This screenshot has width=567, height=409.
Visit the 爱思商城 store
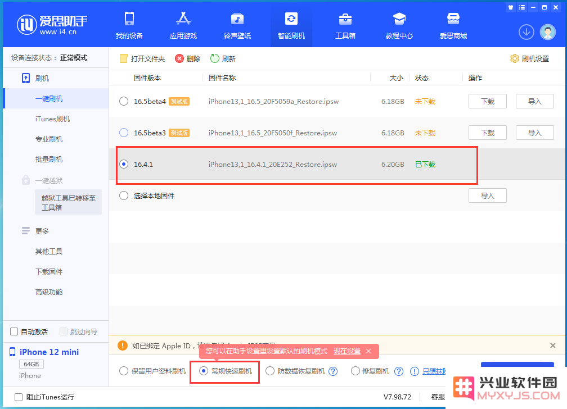tap(453, 25)
